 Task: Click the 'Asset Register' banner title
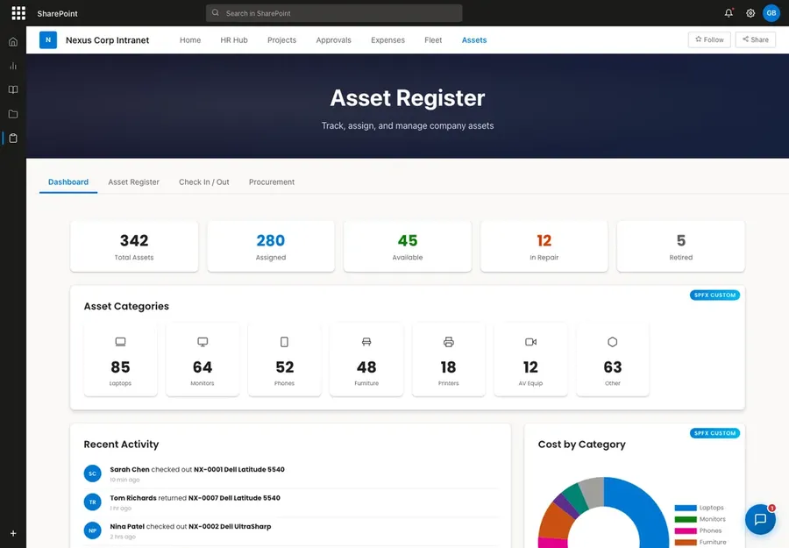pos(408,97)
